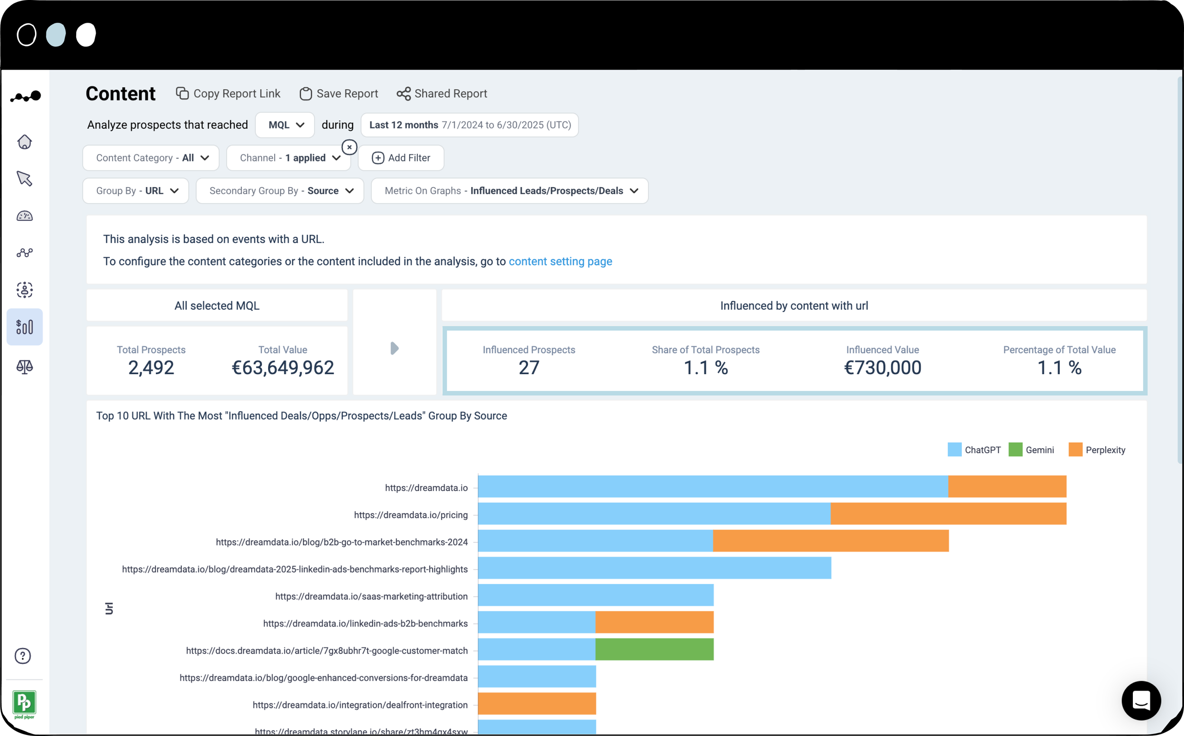The width and height of the screenshot is (1184, 736).
Task: Click the All selected MQL header
Action: click(217, 305)
